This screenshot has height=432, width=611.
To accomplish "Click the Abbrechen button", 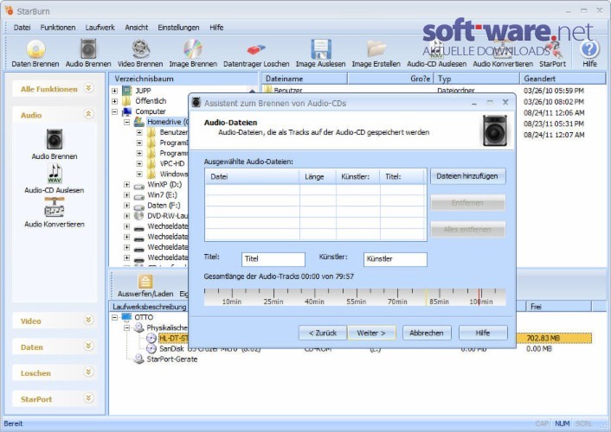I will click(x=427, y=333).
